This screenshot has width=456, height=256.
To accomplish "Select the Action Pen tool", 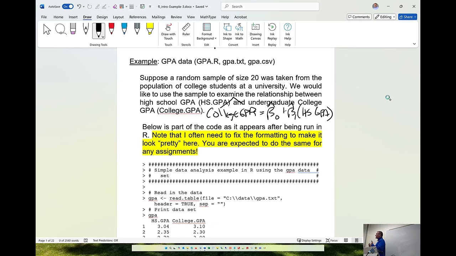I will (85, 29).
